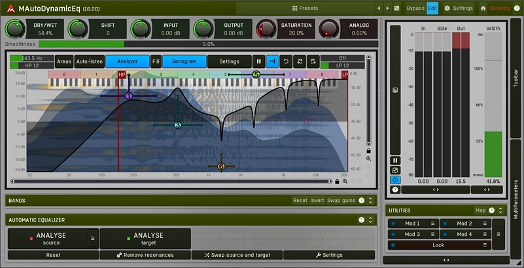The width and height of the screenshot is (524, 268).
Task: Click Remove resonances button
Action: (x=145, y=255)
